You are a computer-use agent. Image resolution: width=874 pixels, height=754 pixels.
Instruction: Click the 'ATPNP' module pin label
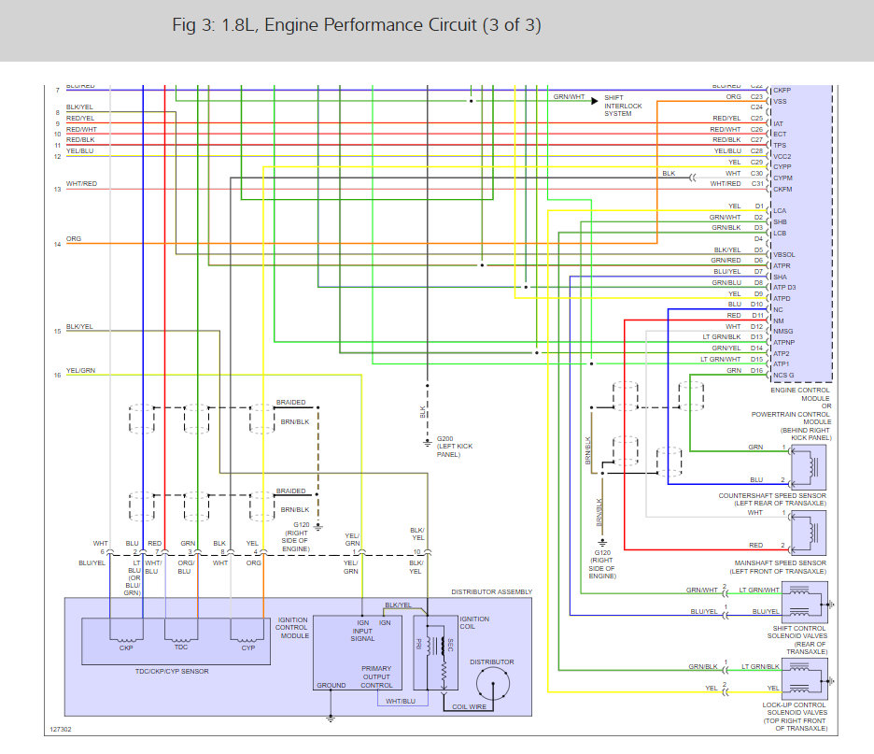click(783, 342)
